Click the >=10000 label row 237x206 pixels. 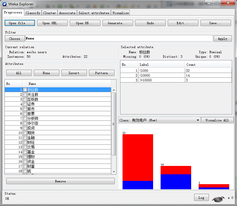tap(176, 80)
